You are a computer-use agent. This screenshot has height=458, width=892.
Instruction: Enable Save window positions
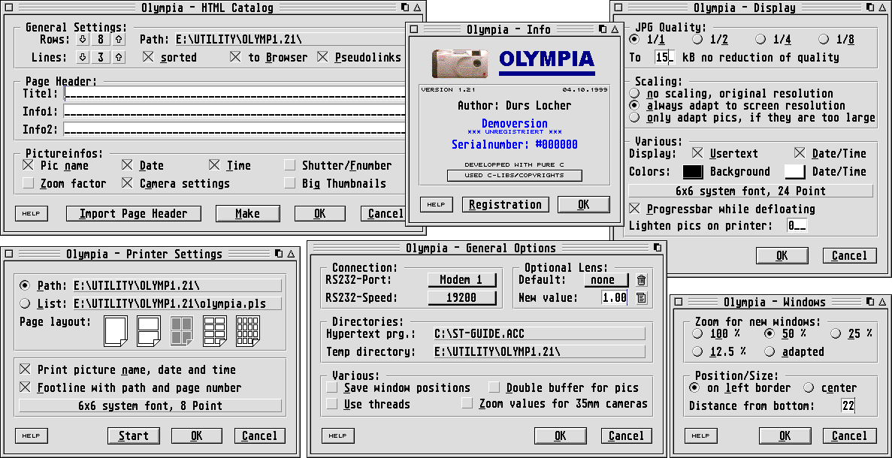(331, 387)
